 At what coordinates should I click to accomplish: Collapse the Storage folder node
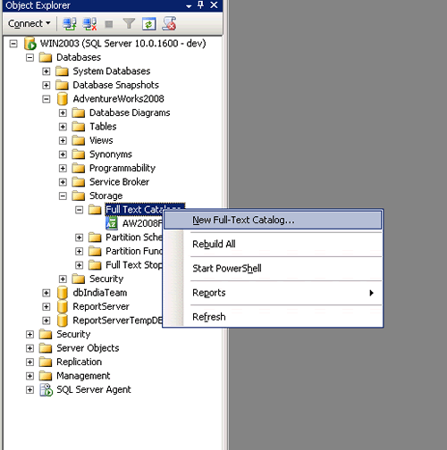click(x=63, y=196)
